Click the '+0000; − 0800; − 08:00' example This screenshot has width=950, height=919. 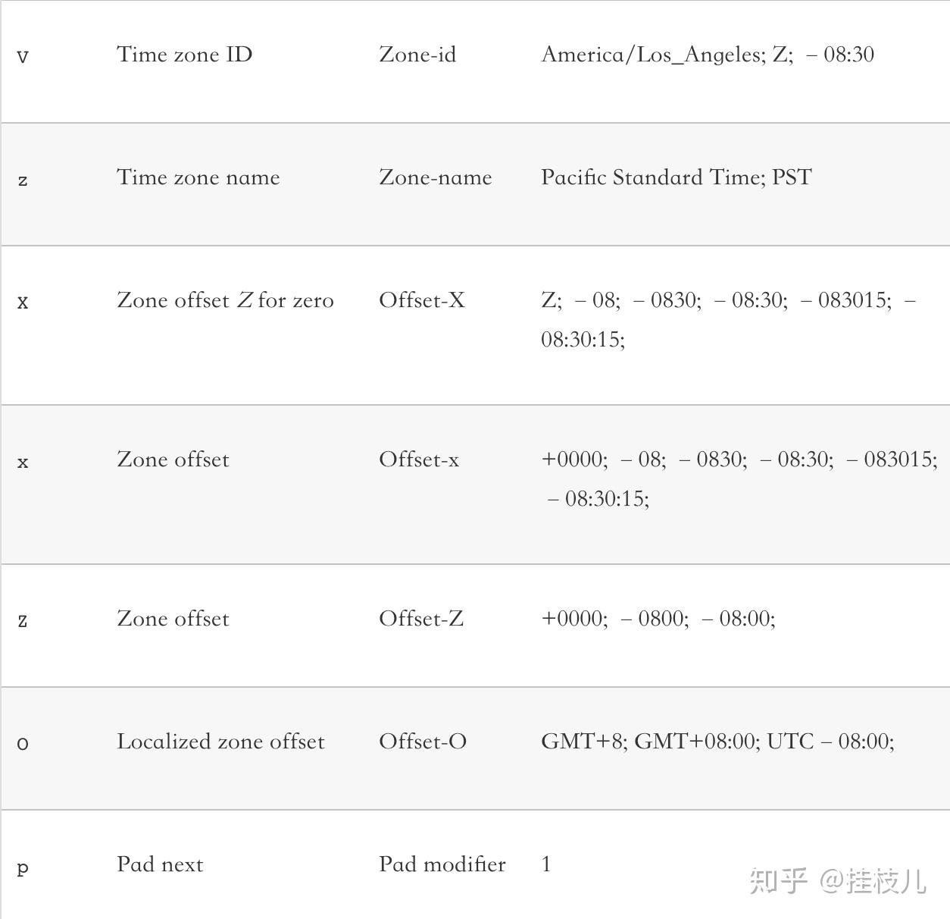658,619
